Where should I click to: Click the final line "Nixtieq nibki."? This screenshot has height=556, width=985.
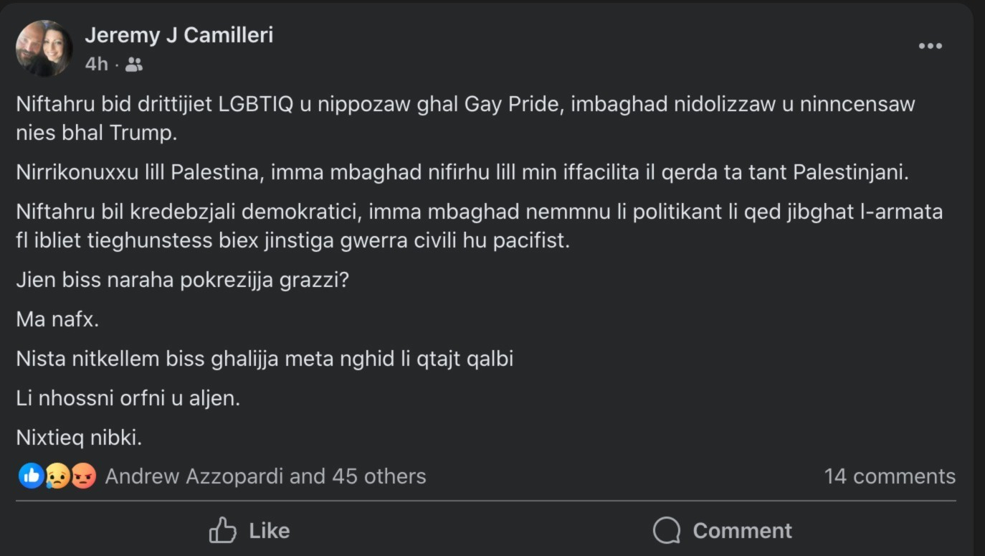coord(79,438)
